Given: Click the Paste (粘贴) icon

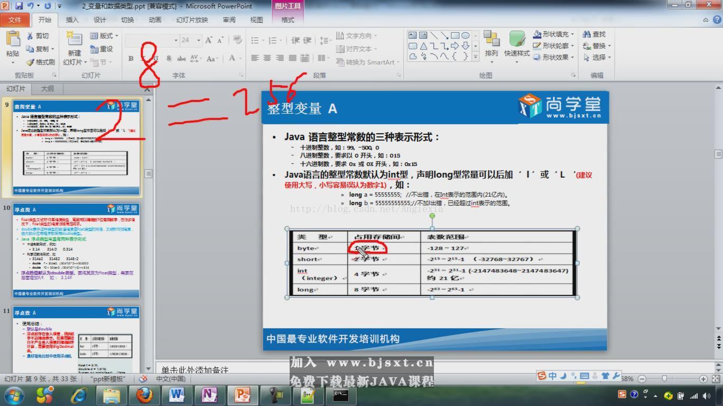Looking at the screenshot, I should [12, 40].
